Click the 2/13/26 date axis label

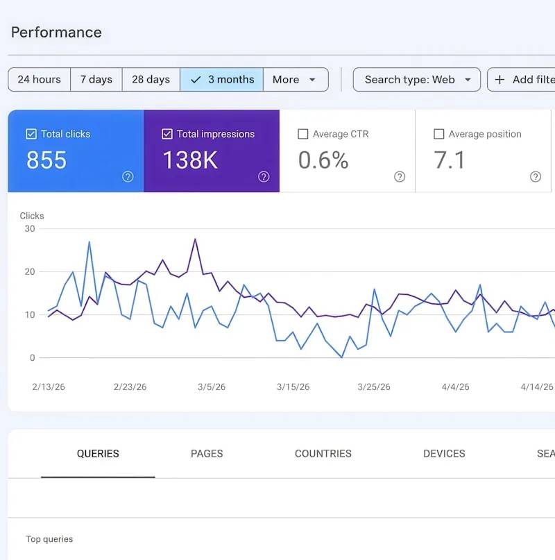coord(49,387)
